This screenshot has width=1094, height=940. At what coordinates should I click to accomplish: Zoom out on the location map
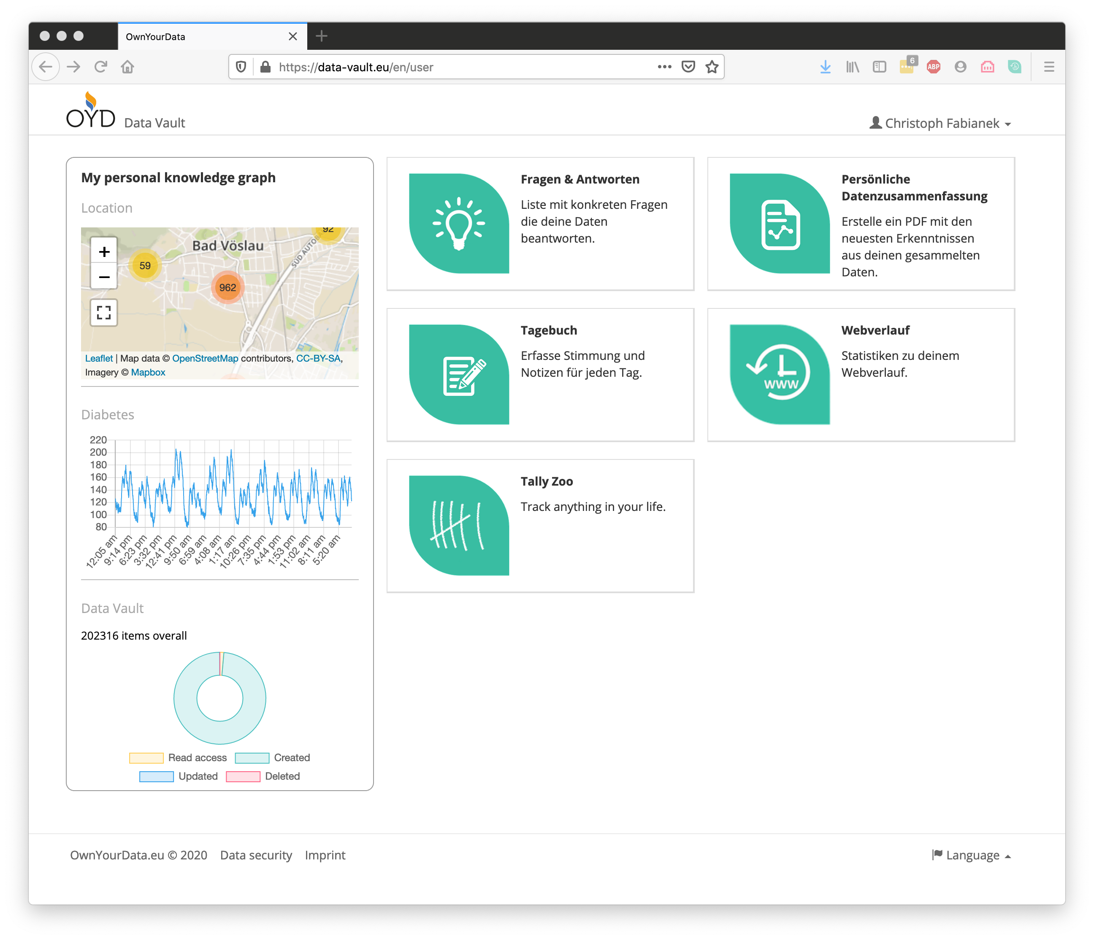[x=104, y=277]
